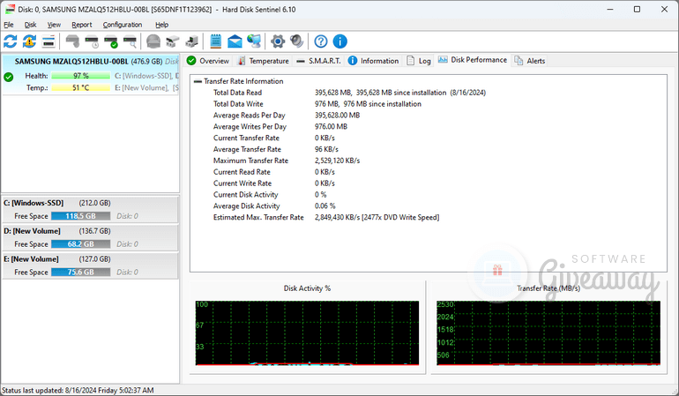The image size is (679, 396).
Task: Click the 96 KB/s average transfer value
Action: pyautogui.click(x=326, y=149)
